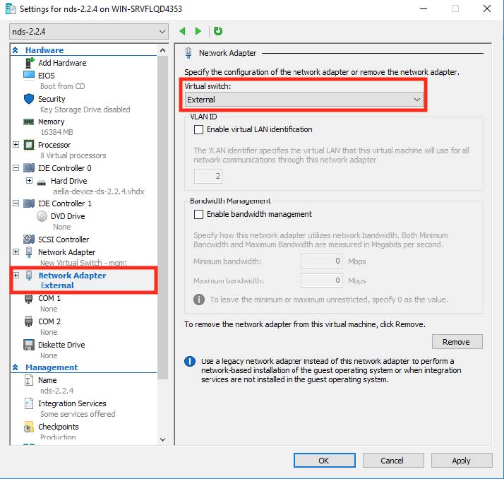Select Add Hardware in the hardware list

[x=62, y=63]
